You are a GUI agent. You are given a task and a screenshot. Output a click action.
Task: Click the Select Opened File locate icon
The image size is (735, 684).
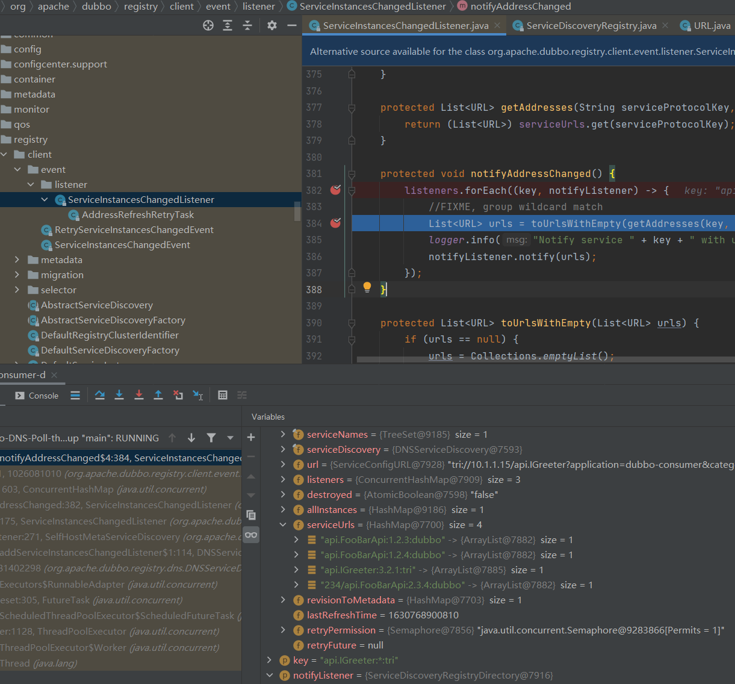click(x=208, y=25)
